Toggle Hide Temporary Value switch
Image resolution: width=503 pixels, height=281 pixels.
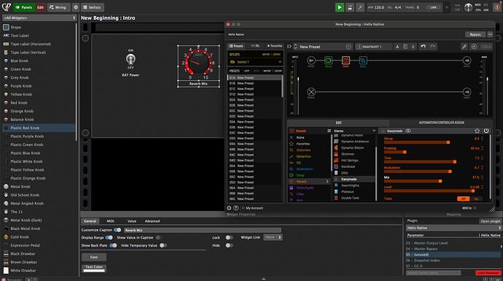(163, 245)
